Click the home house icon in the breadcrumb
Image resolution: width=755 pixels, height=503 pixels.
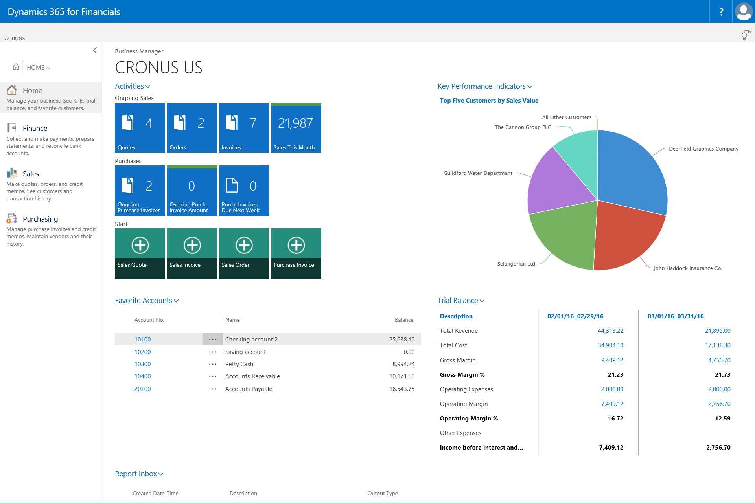(16, 67)
